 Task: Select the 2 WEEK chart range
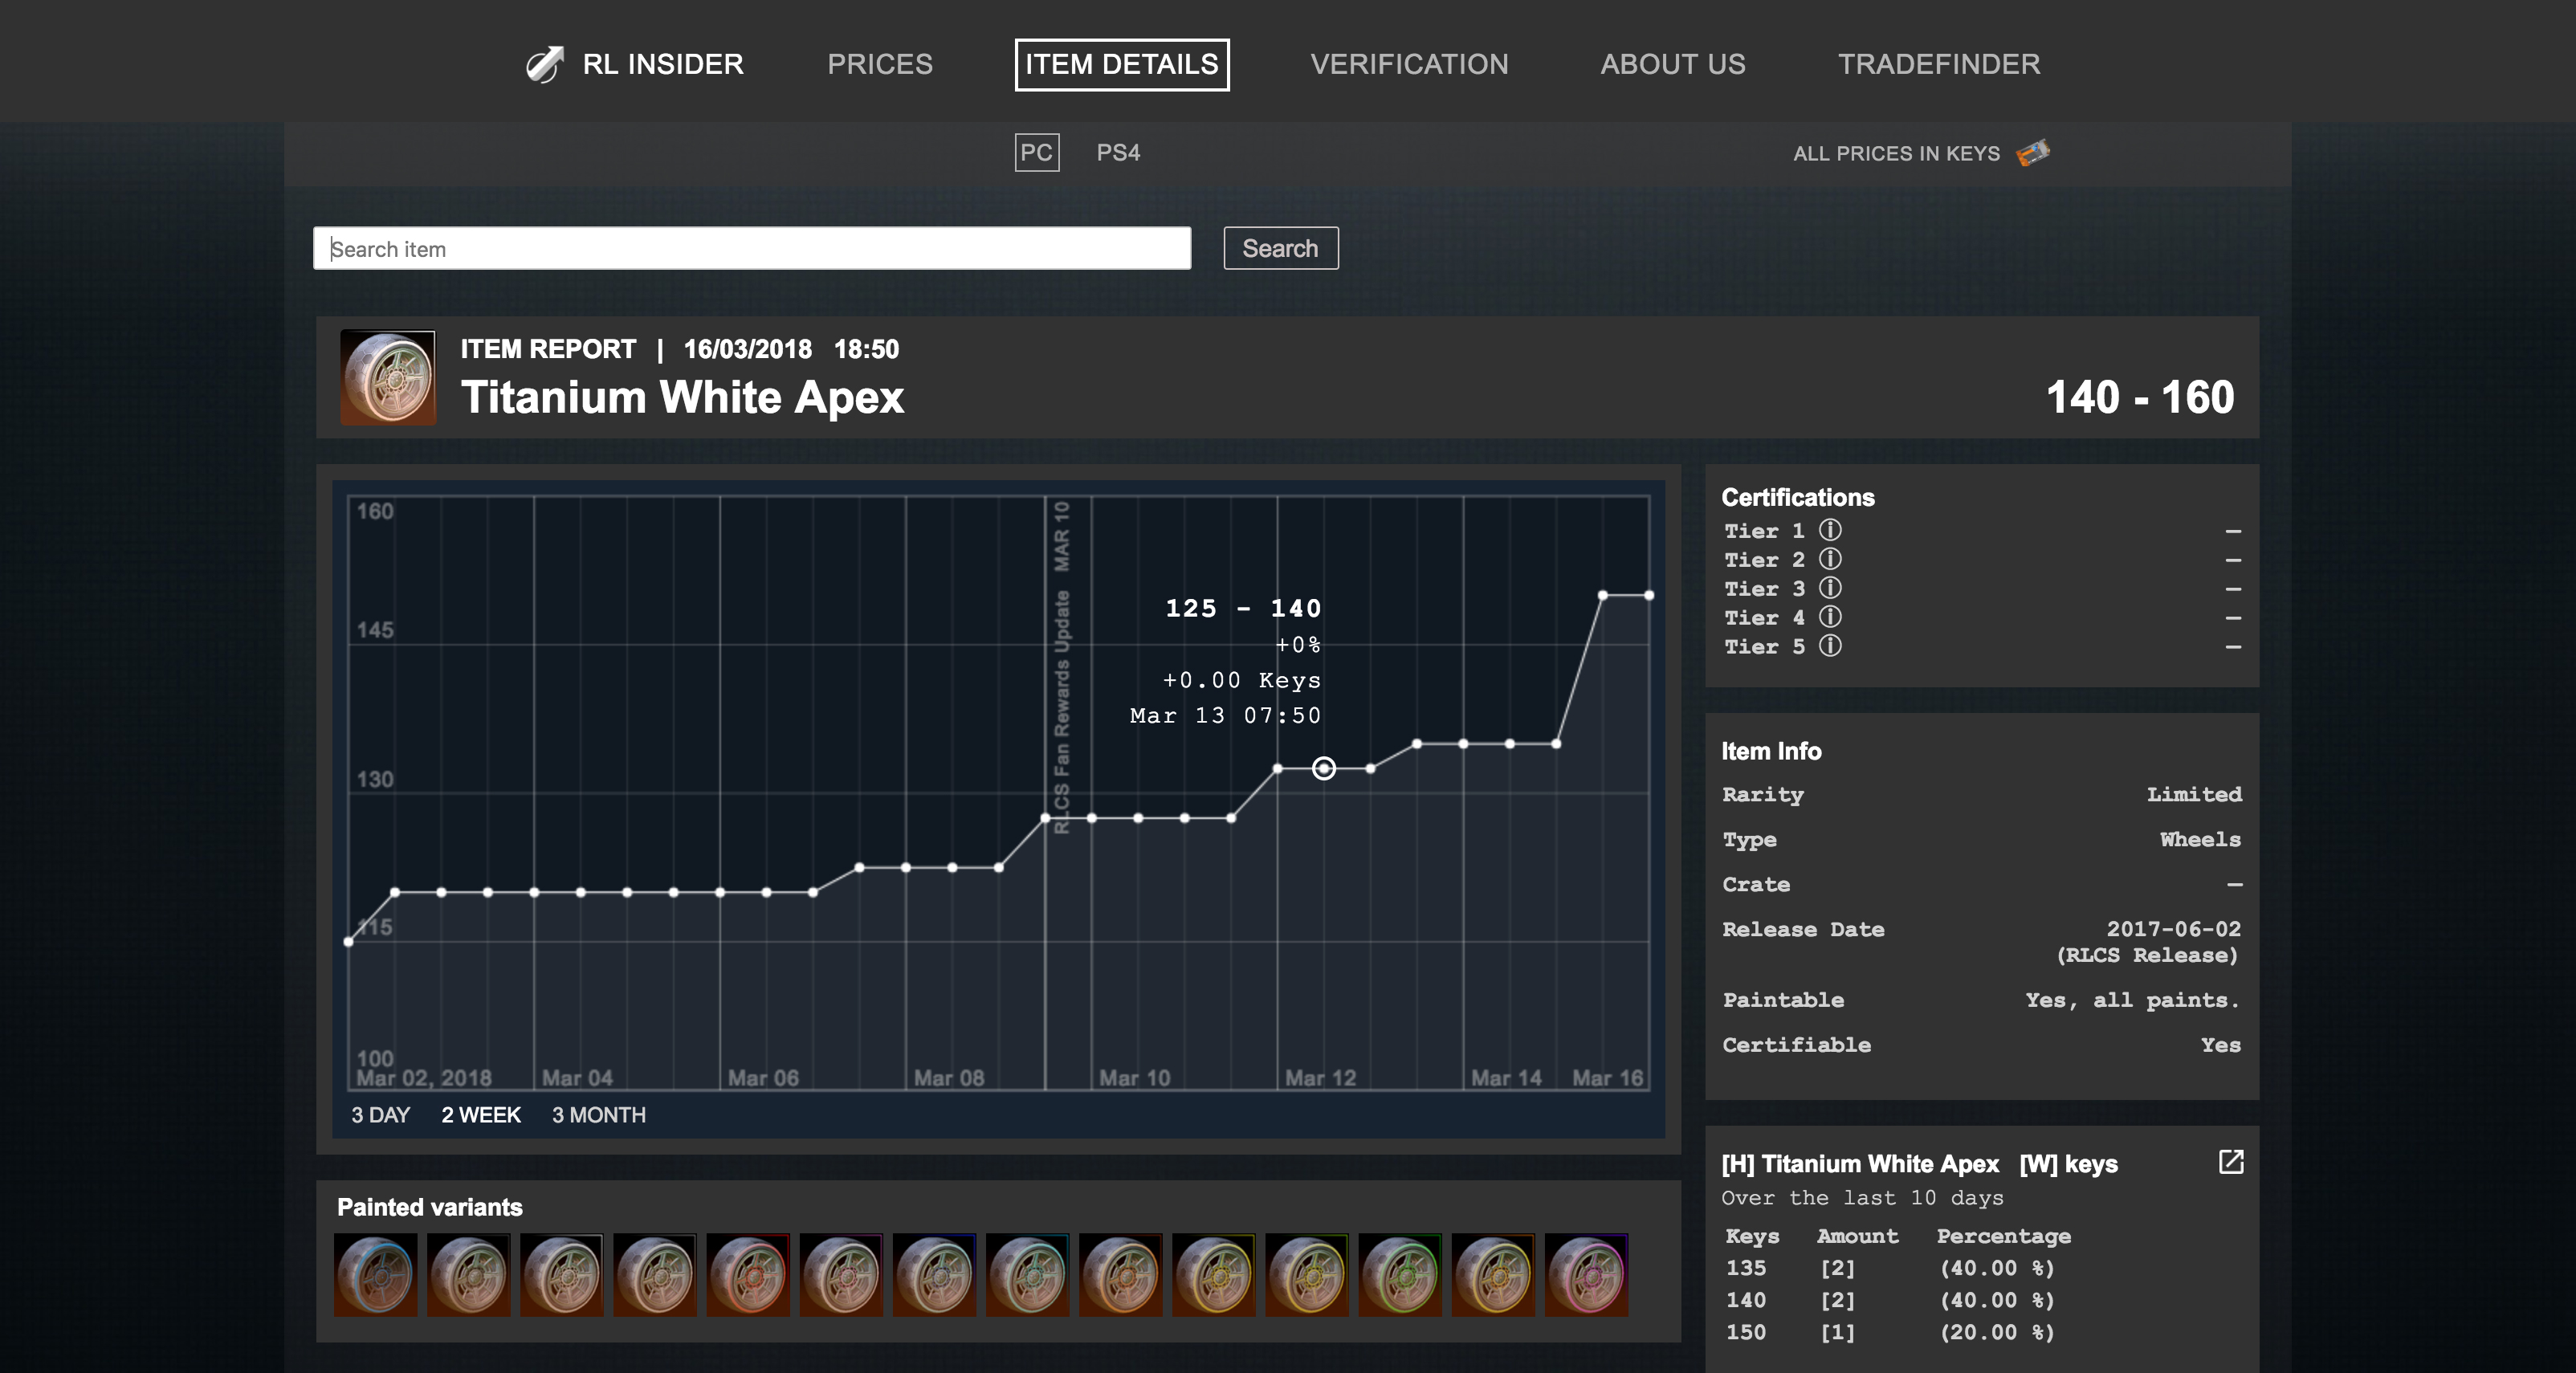pyautogui.click(x=481, y=1115)
